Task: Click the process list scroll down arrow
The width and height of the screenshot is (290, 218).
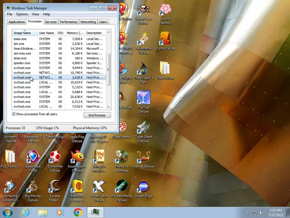Action: [108, 107]
